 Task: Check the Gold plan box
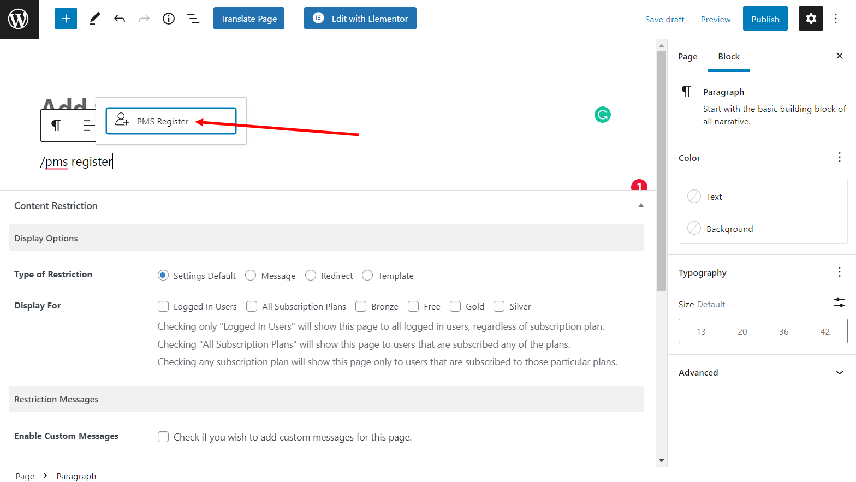pyautogui.click(x=455, y=306)
